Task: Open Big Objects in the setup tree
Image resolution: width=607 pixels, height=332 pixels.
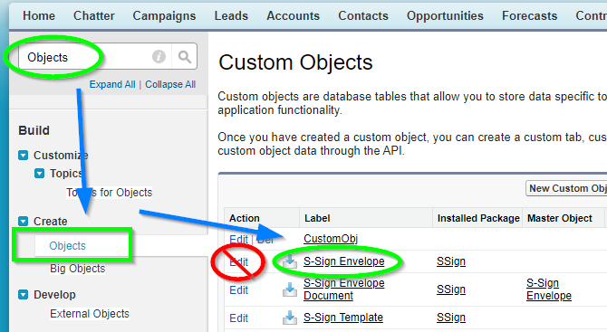Action: [x=77, y=269]
